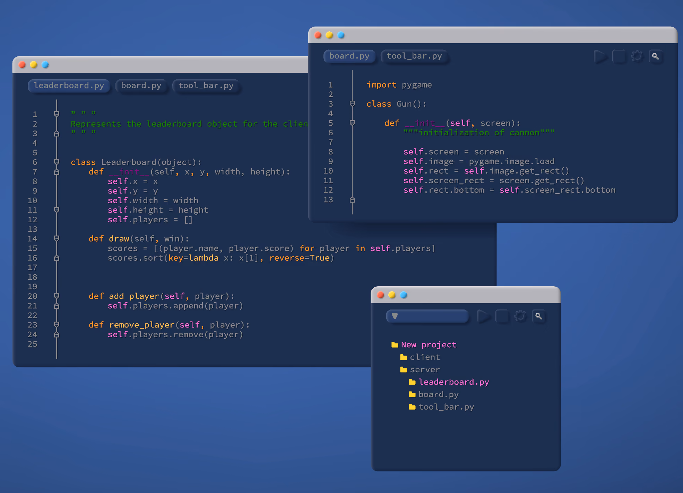Viewport: 683px width, 493px height.
Task: Switch to leaderboard.py tab in left editor
Action: pyautogui.click(x=69, y=86)
